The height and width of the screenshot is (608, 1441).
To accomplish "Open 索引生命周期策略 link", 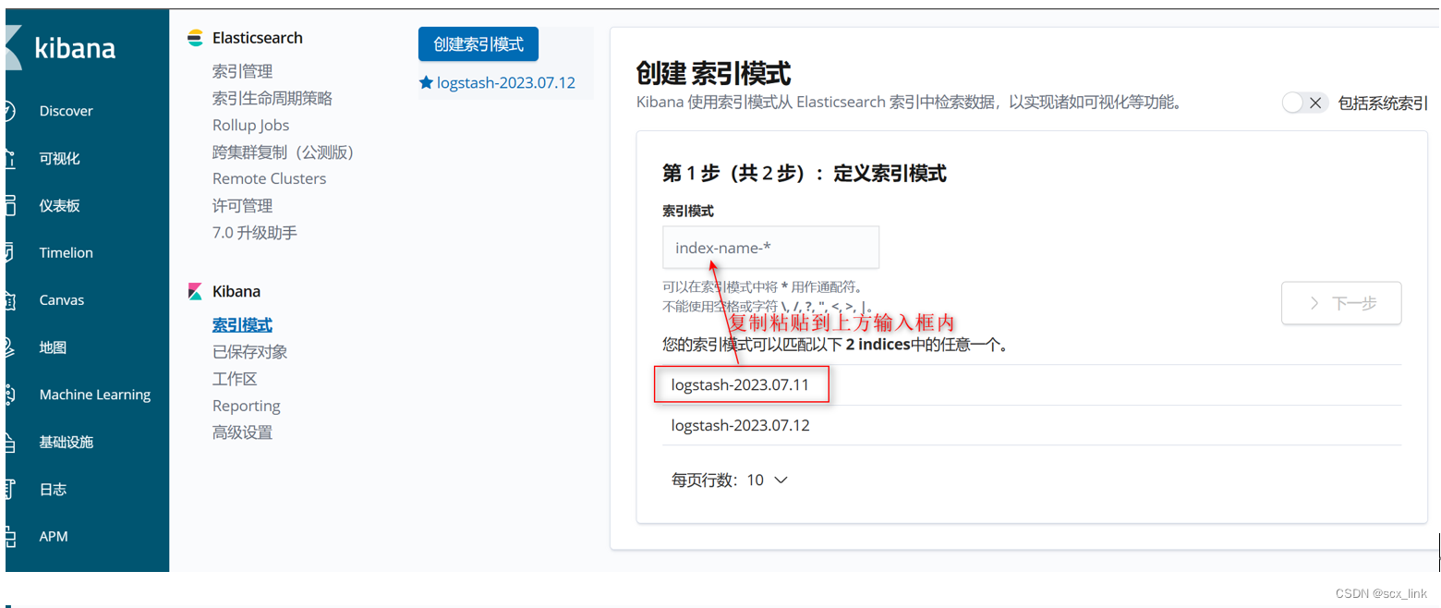I will tap(272, 98).
